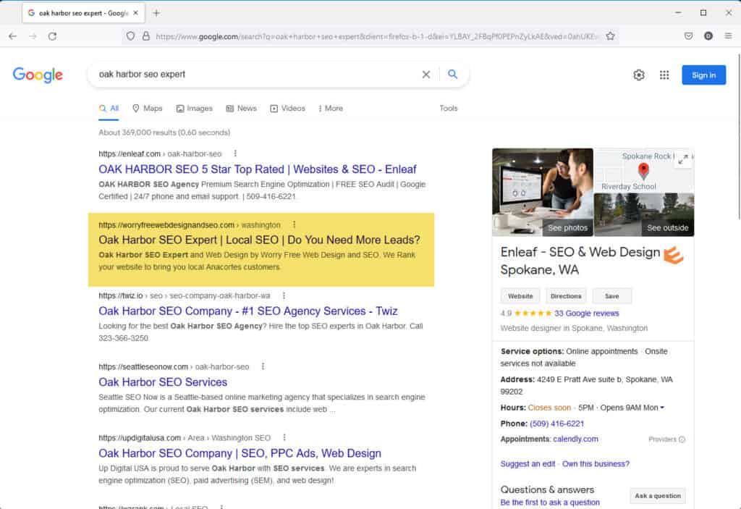
Task: Click the Suggest an edit link
Action: pyautogui.click(x=528, y=463)
